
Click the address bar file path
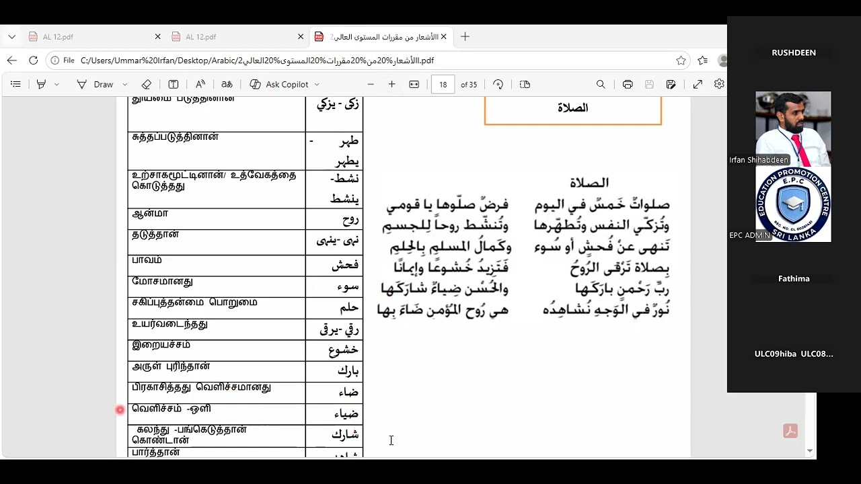(257, 61)
